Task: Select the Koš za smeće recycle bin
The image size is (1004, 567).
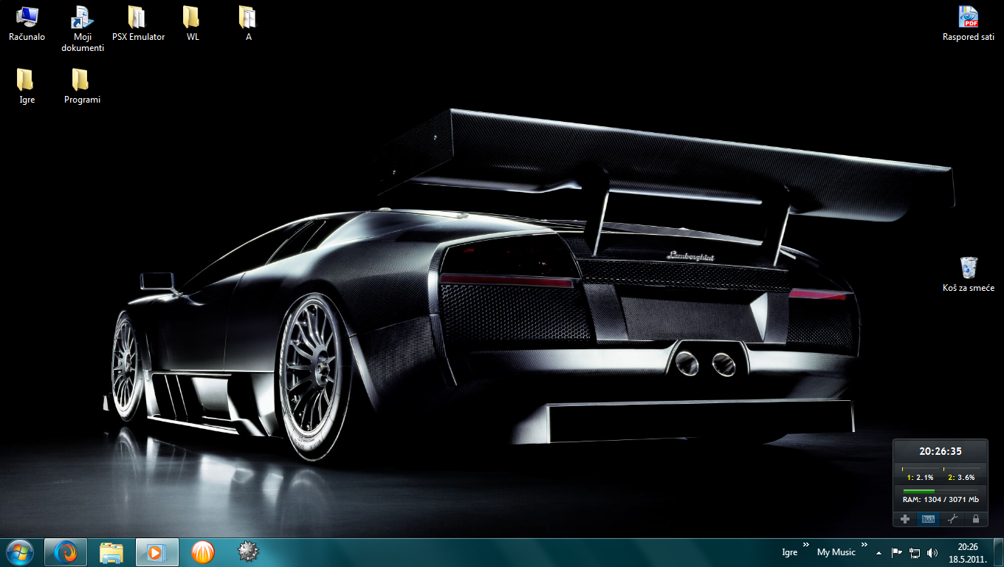Action: click(x=968, y=274)
